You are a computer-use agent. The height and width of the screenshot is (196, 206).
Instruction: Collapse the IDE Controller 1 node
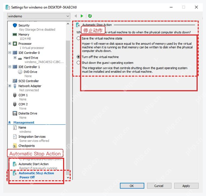10,67
